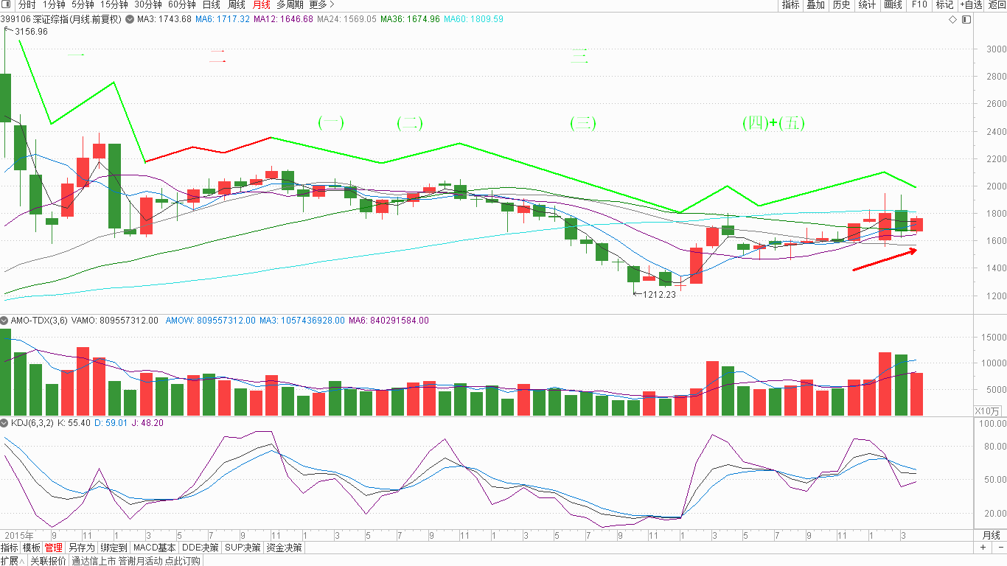Click the MA12: 1646.68 label
The image size is (1007, 566).
click(283, 19)
